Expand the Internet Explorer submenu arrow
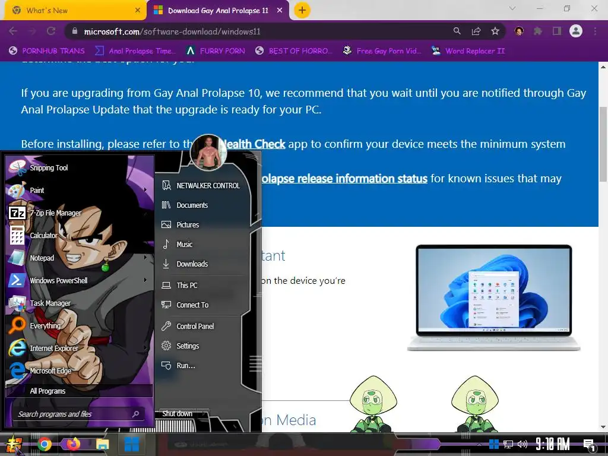This screenshot has height=456, width=608. pyautogui.click(x=145, y=348)
